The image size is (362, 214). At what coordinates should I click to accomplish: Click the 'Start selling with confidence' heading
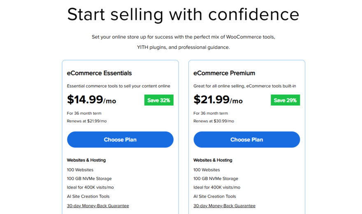point(183,14)
